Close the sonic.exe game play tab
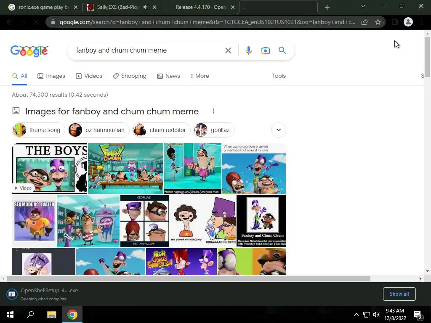Viewport: 431px width, 323px height. coord(76,8)
